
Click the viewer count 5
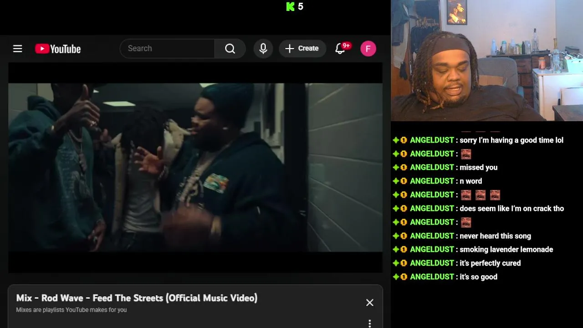click(x=301, y=6)
